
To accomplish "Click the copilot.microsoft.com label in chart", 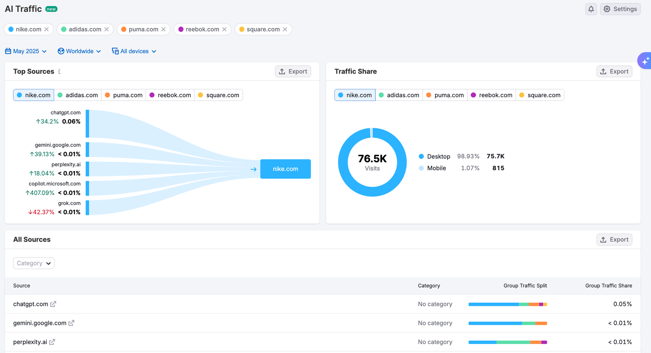I will (55, 184).
